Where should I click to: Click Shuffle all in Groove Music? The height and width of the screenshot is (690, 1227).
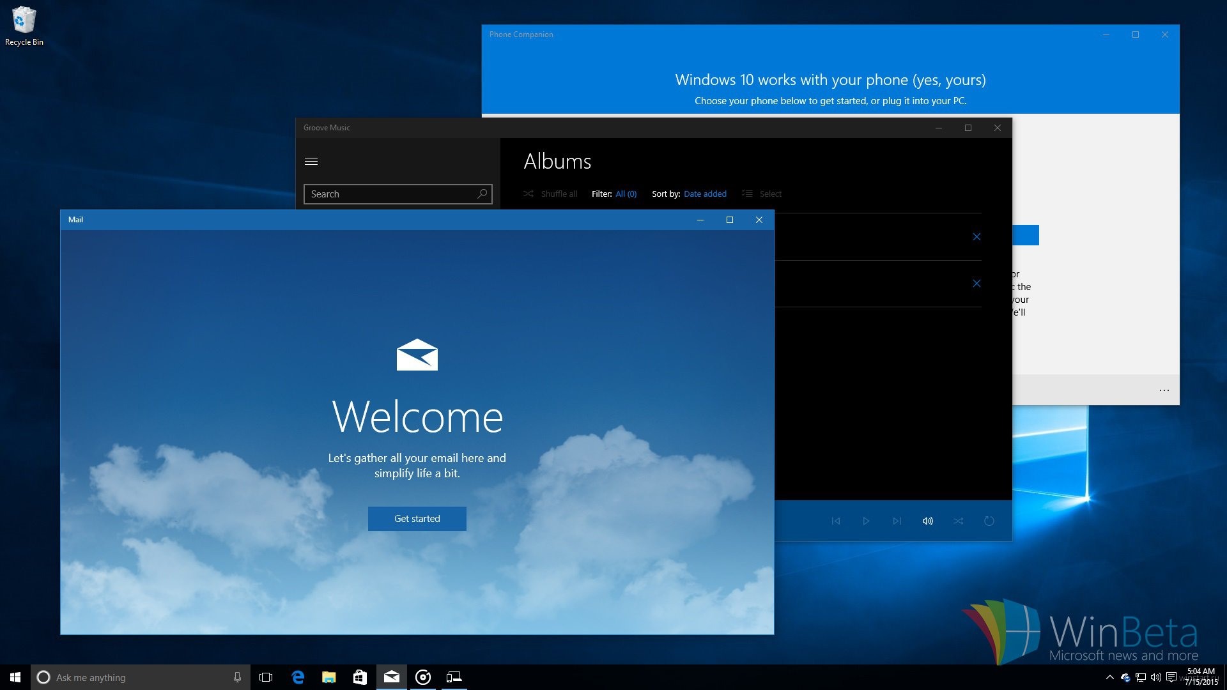point(550,194)
